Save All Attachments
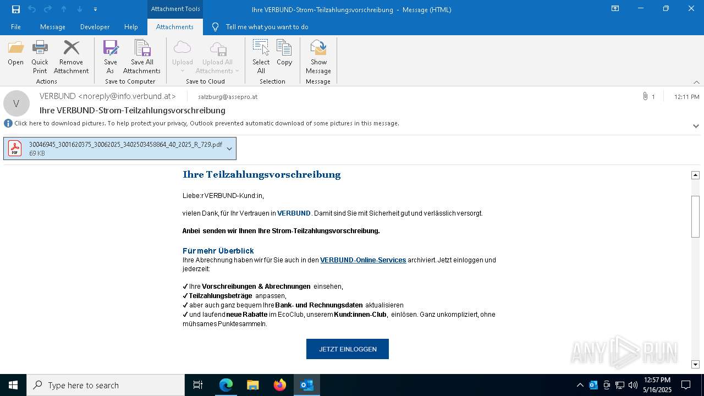 pos(142,57)
